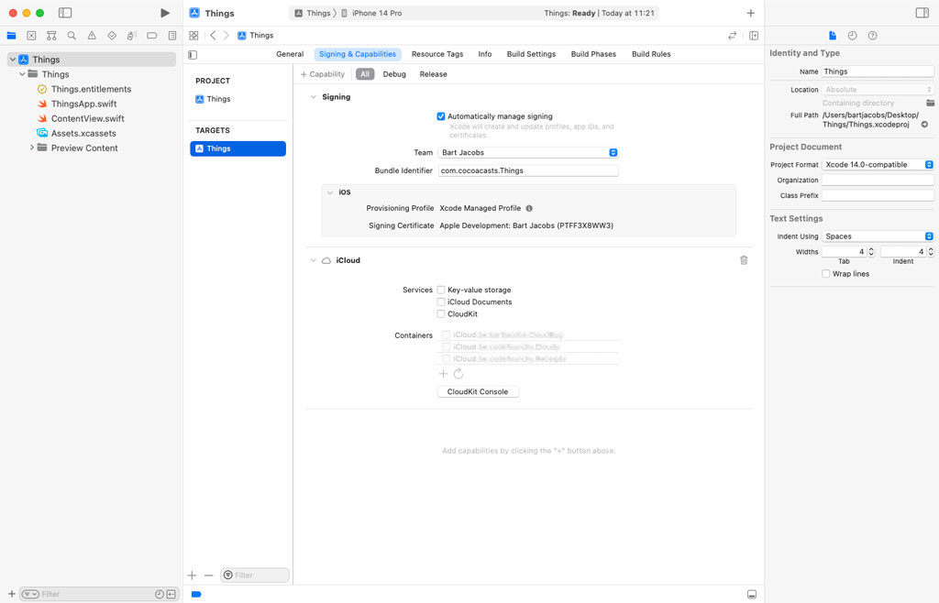Delete the iCloud capability with trash icon
This screenshot has width=939, height=603.
744,260
